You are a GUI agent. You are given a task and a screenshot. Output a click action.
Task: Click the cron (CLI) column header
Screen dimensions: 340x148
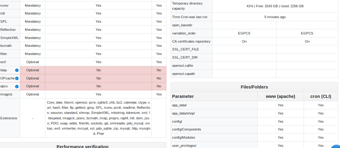(x=321, y=97)
